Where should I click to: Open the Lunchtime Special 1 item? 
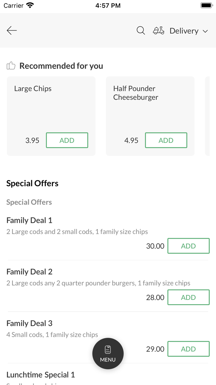(40, 375)
